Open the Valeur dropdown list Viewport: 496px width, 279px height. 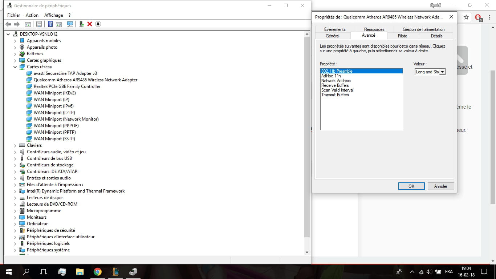tap(442, 72)
